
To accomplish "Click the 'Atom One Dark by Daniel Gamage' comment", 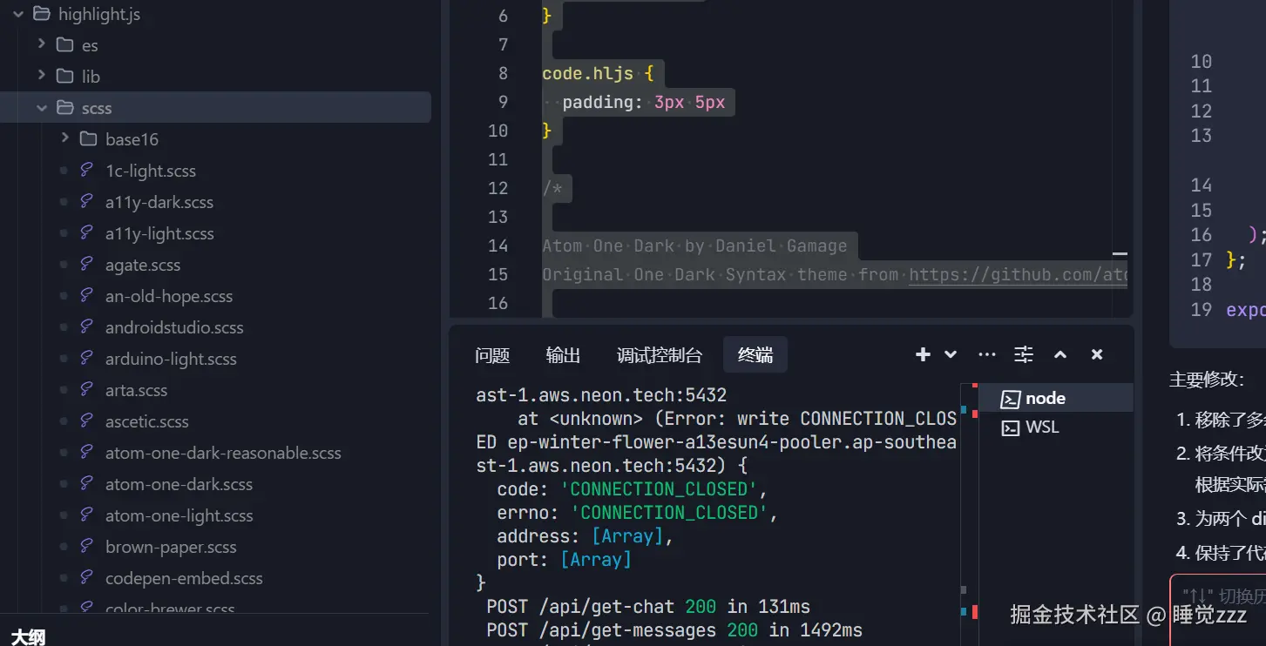I will click(694, 246).
